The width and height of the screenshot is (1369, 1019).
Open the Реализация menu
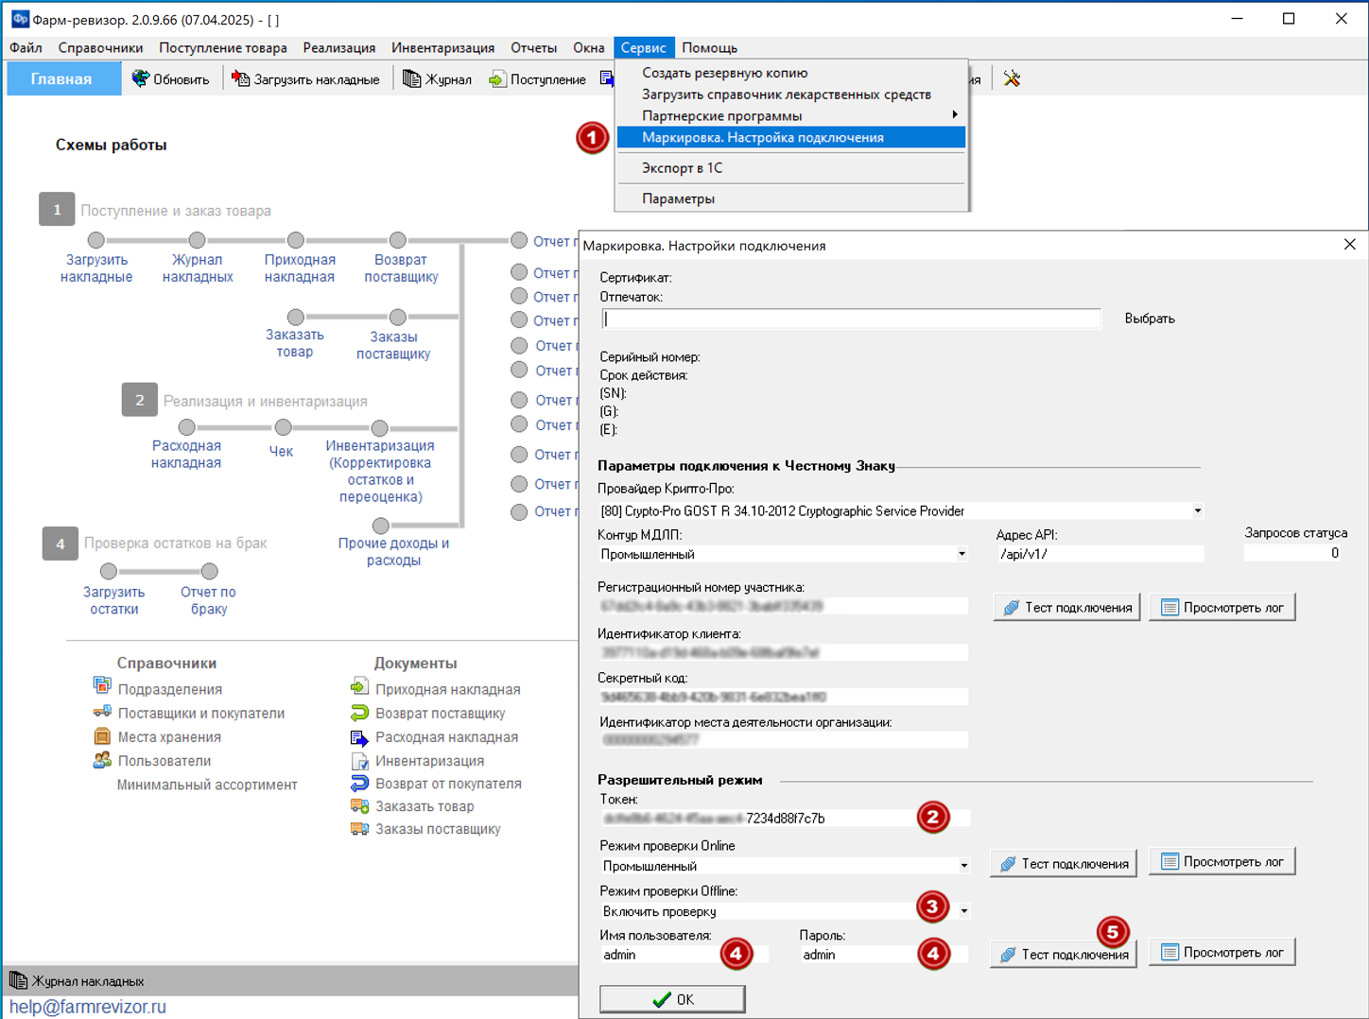tap(338, 47)
